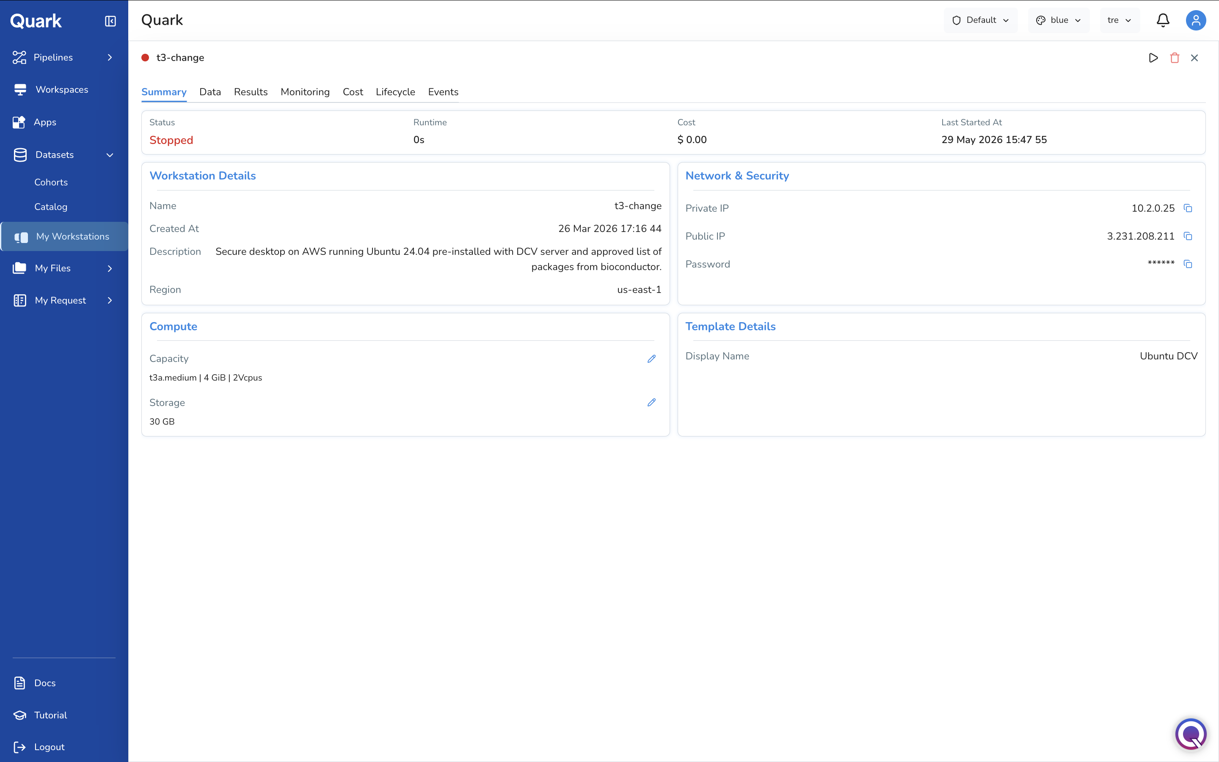
Task: Open the Docs link
Action: tap(45, 683)
